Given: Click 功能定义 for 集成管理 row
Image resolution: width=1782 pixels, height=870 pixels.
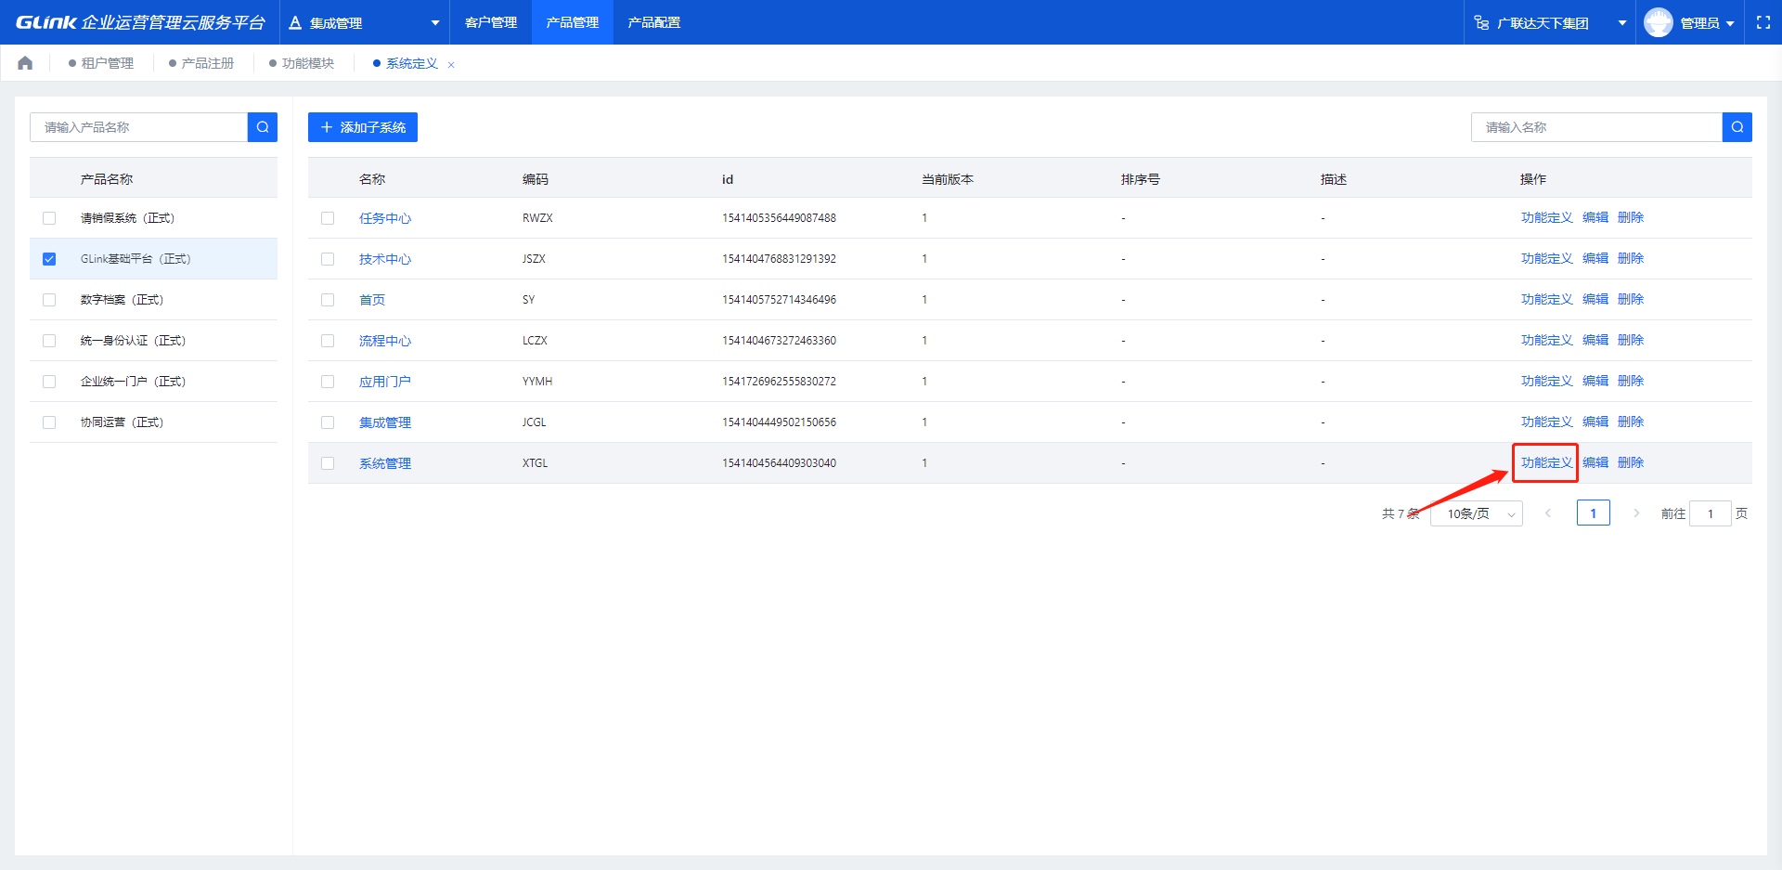Looking at the screenshot, I should pyautogui.click(x=1546, y=422).
